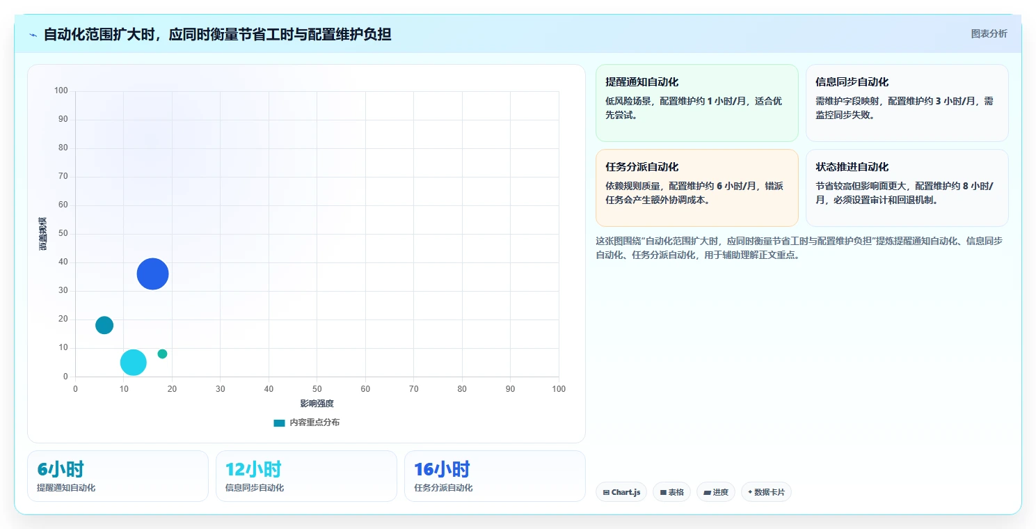The image size is (1036, 529).
Task: Open the 状态推进自动化 card
Action: tap(907, 188)
